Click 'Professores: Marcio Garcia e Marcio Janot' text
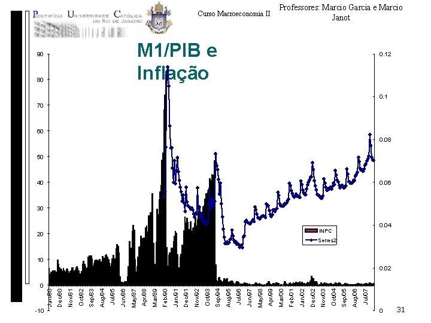Viewport: 431px width, 323px height. (341, 13)
